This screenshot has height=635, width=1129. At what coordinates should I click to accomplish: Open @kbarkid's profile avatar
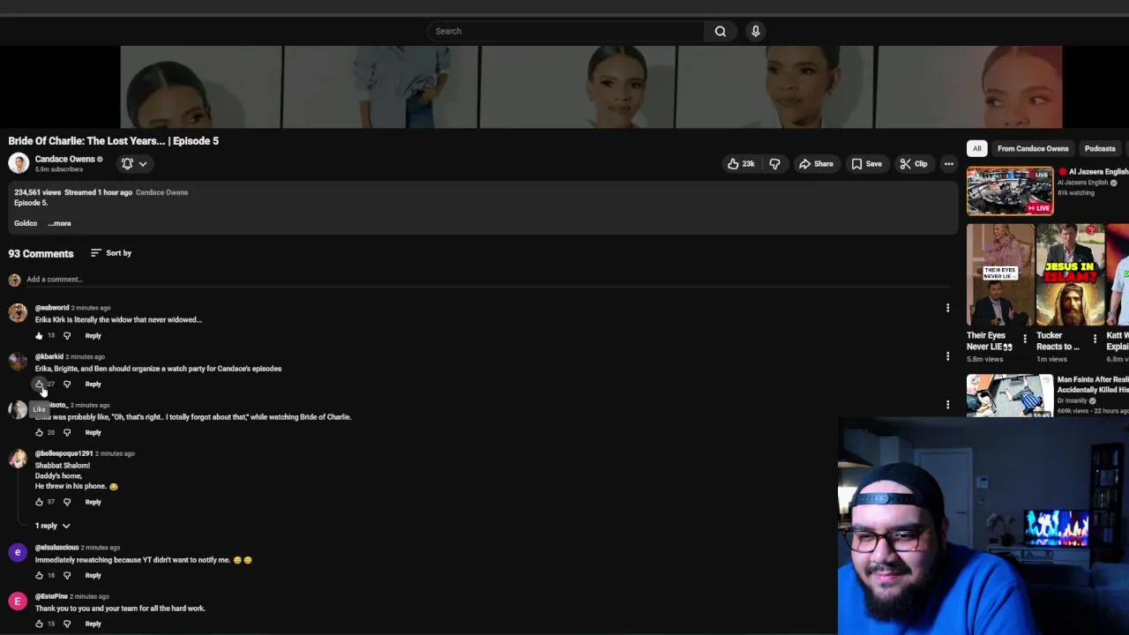pos(18,362)
